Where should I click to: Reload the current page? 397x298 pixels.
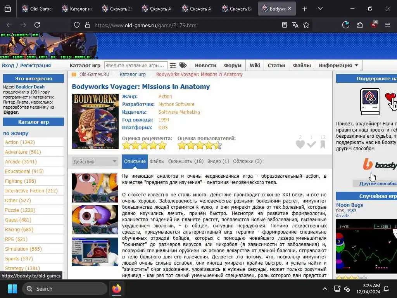pyautogui.click(x=37, y=25)
